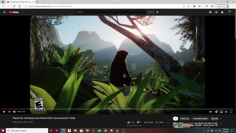Share the video
This screenshot has height=133, width=236.
(x=148, y=122)
